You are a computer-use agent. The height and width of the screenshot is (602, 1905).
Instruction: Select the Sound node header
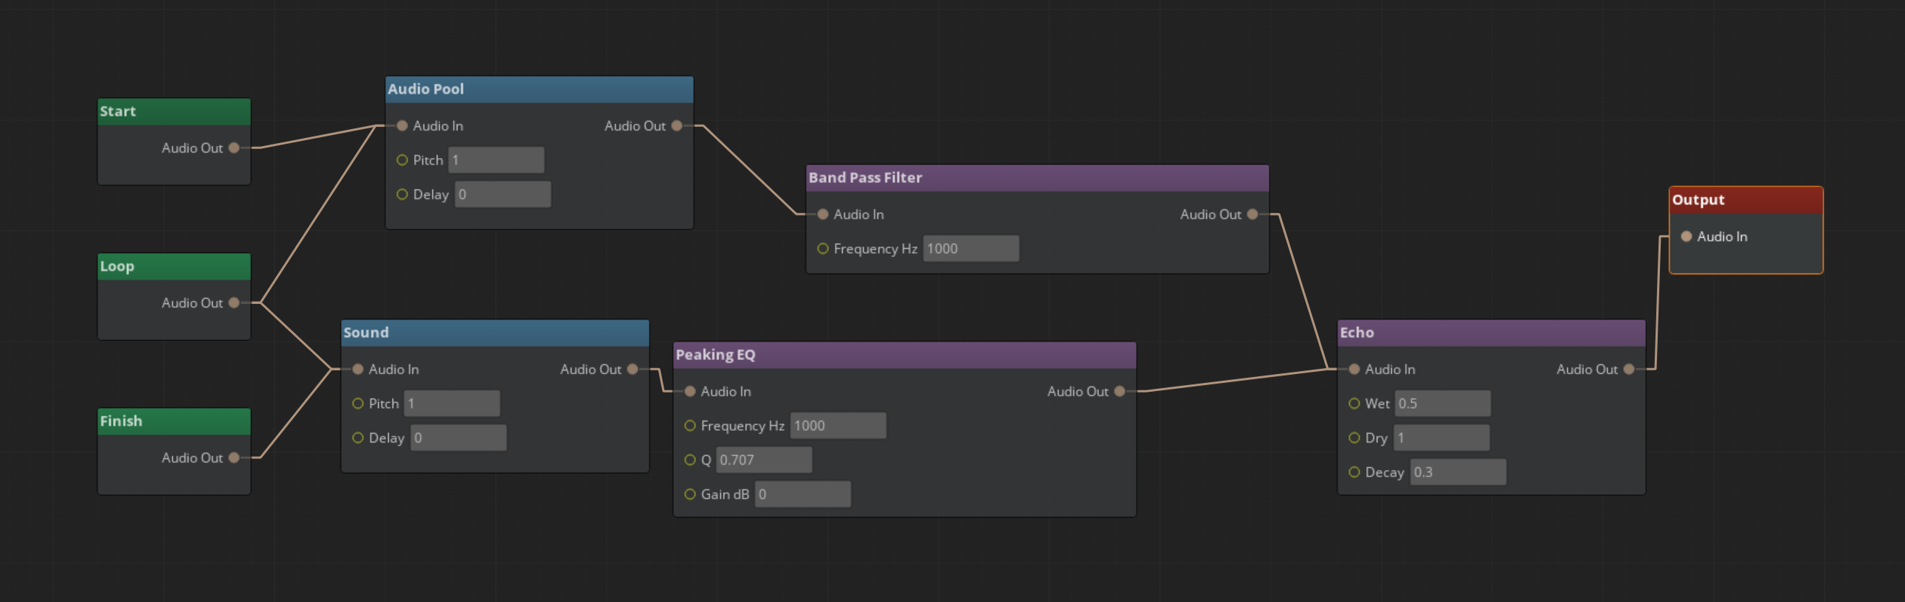495,333
